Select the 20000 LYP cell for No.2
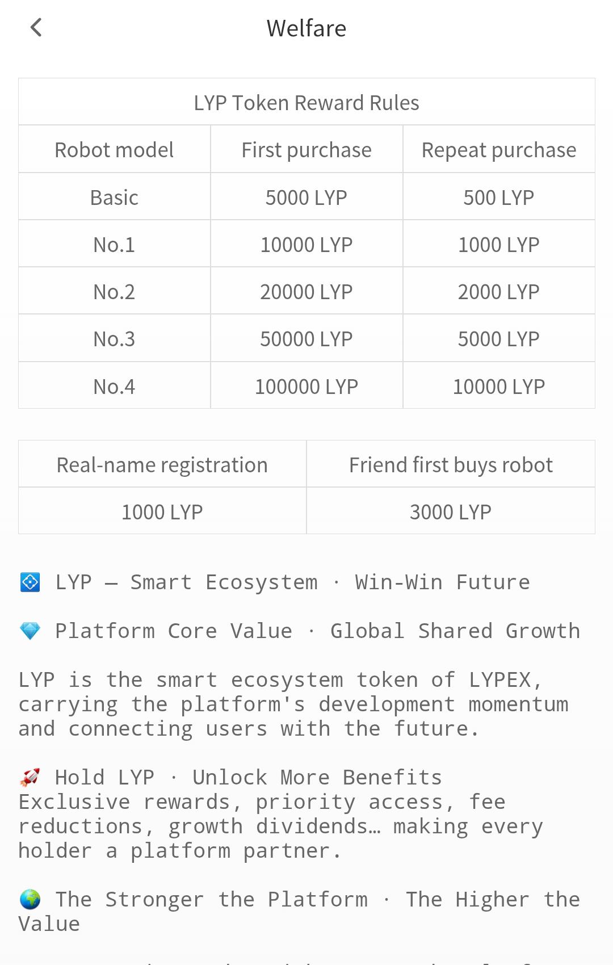The width and height of the screenshot is (613, 965). click(306, 291)
